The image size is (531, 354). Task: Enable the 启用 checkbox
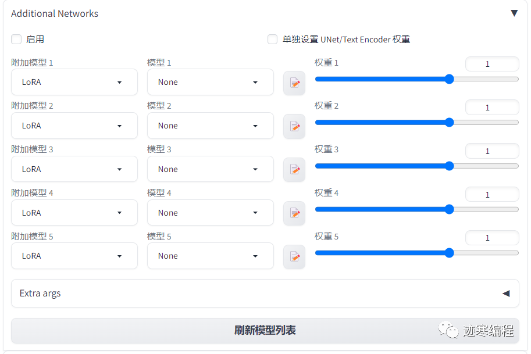(16, 39)
